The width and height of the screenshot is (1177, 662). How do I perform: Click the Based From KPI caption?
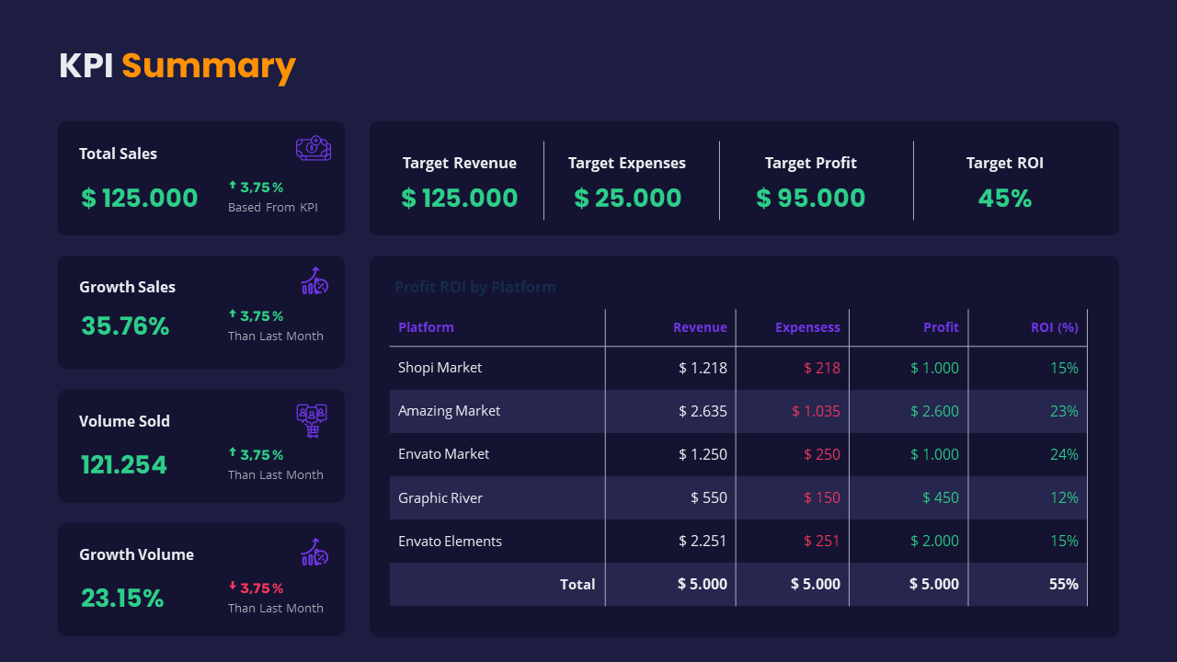click(273, 207)
